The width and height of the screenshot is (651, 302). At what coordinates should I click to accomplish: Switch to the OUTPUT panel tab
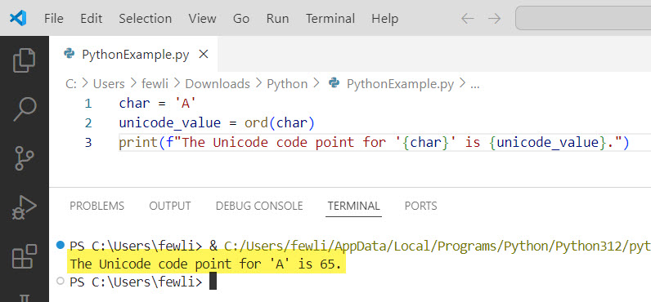[170, 206]
